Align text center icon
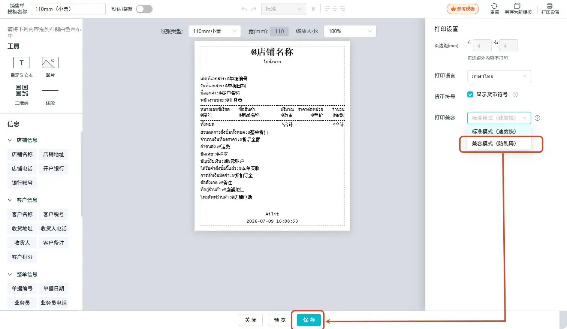 tap(335, 9)
